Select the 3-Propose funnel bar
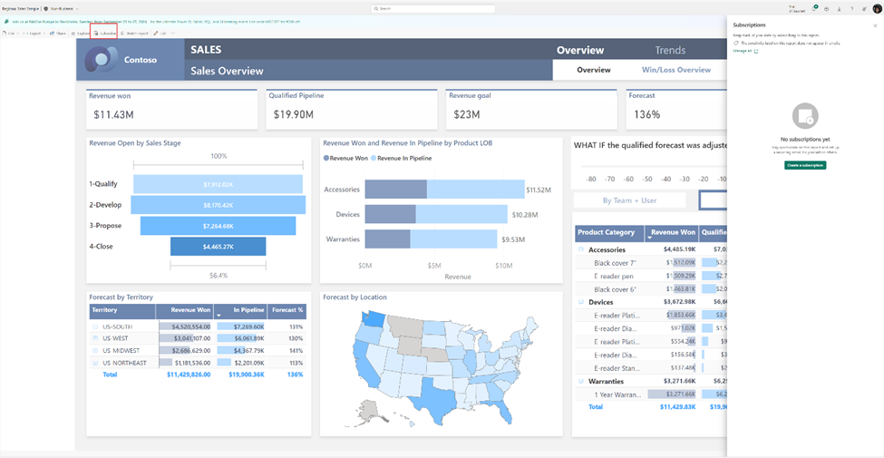 (218, 226)
